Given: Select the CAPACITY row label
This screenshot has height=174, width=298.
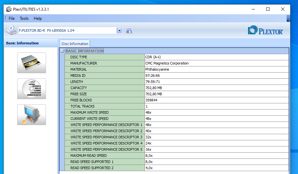Looking at the screenshot, I should click(105, 88).
